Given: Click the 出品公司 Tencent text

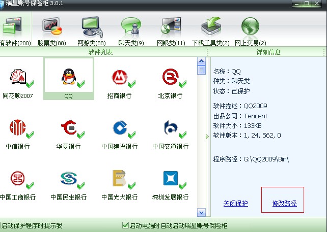Looking at the screenshot, I should pos(240,116).
